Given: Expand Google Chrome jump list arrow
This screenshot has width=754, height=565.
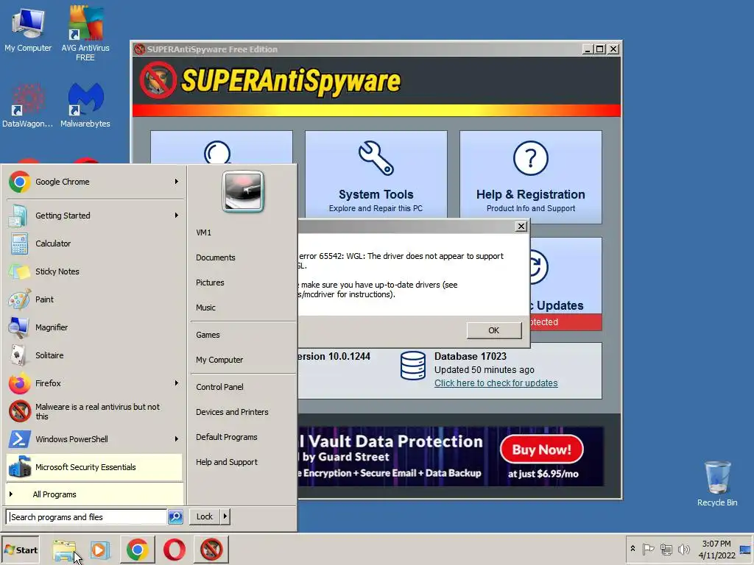Looking at the screenshot, I should [177, 182].
